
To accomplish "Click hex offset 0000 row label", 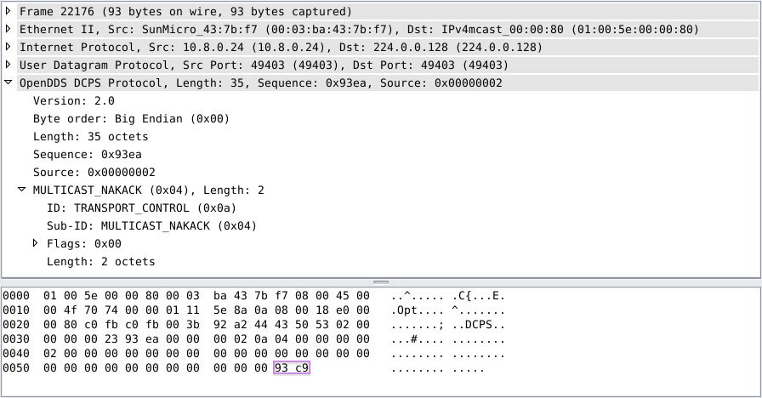I will tap(16, 296).
